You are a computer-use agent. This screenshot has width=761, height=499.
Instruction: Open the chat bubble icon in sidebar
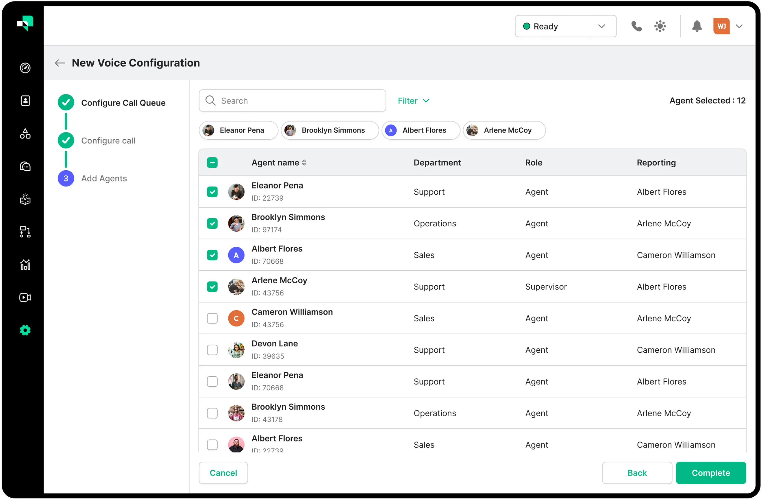tap(25, 166)
